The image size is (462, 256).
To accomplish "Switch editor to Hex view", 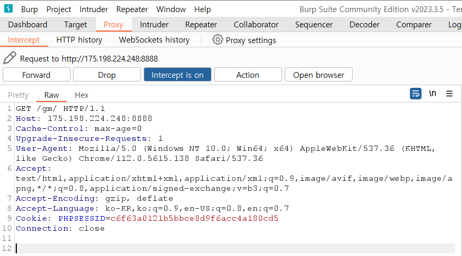I will [x=82, y=95].
